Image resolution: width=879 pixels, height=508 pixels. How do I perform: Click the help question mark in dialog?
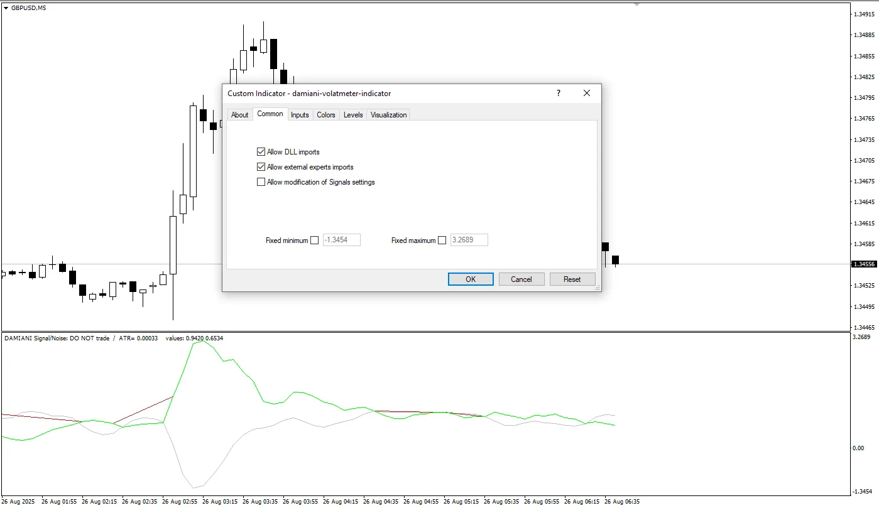tap(558, 93)
